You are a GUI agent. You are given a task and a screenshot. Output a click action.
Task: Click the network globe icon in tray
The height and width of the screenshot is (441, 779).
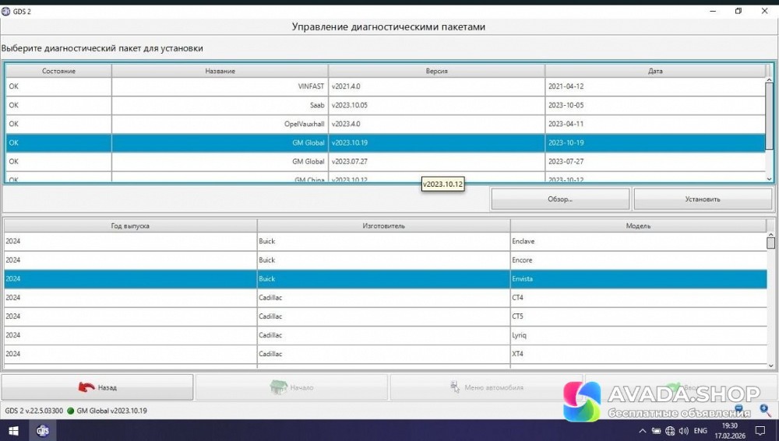click(669, 430)
